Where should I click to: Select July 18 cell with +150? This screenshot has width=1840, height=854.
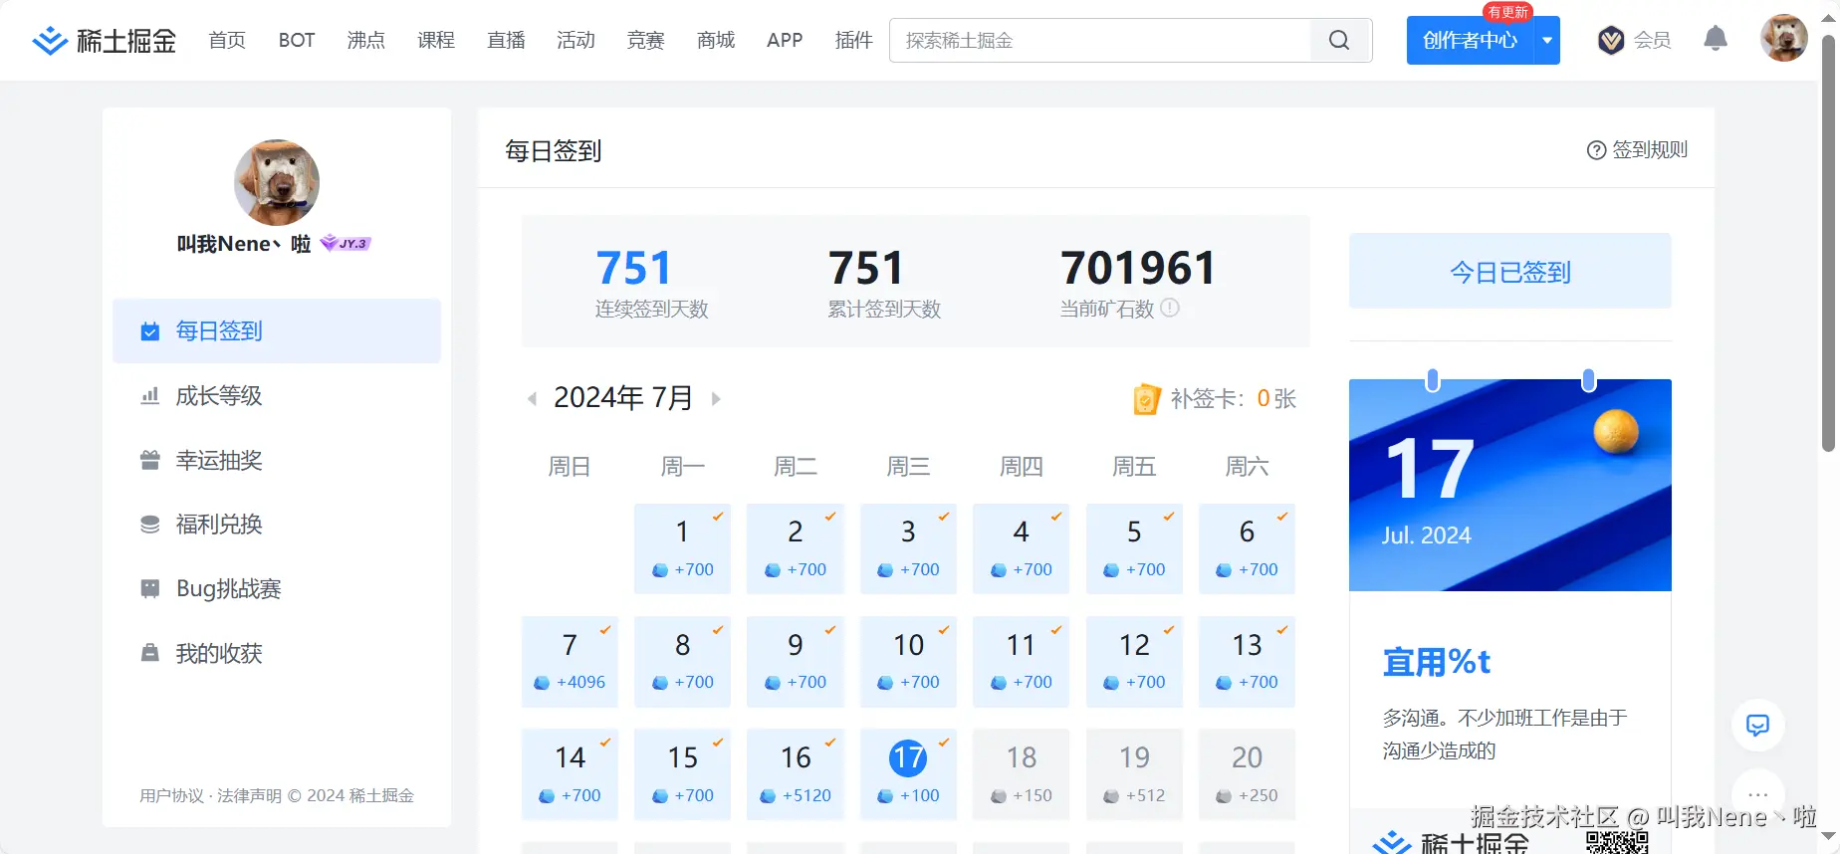point(1021,775)
